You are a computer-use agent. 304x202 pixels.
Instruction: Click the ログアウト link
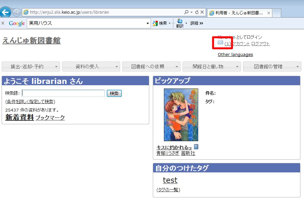pos(261,44)
